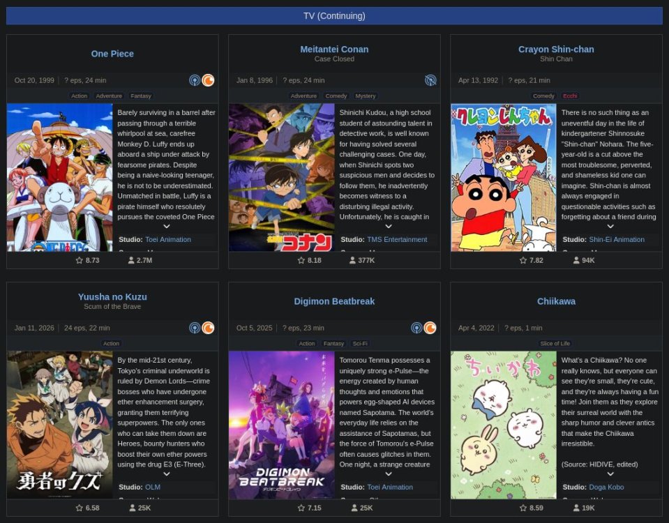
Task: Expand Crayon Shin-chan synopsis chevron
Action: [x=610, y=227]
